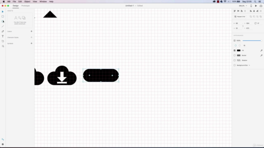
Task: Toggle the Fill checkbox
Action: click(235, 50)
